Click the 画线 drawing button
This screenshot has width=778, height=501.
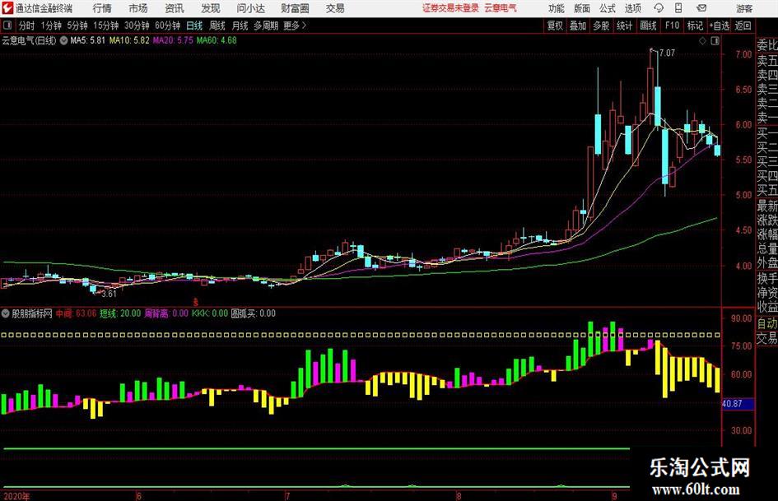[648, 26]
